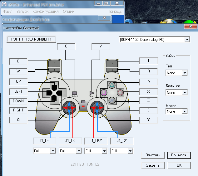Open the SCPH-1150 DualAnalog controller type dropdown
This screenshot has width=198, height=176.
click(x=154, y=40)
